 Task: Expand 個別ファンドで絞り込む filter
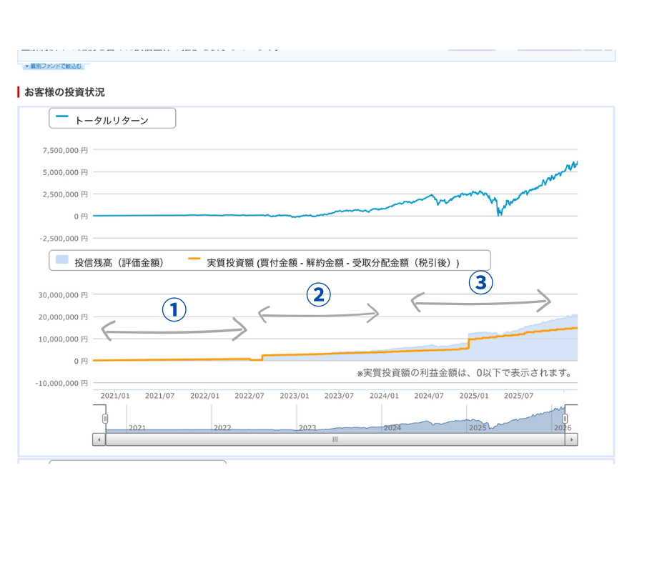click(x=54, y=66)
